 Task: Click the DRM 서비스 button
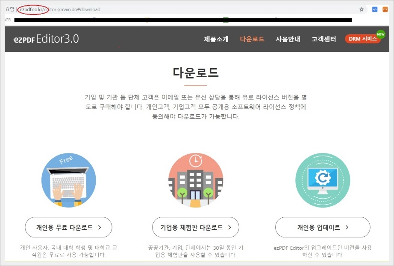pyautogui.click(x=362, y=39)
